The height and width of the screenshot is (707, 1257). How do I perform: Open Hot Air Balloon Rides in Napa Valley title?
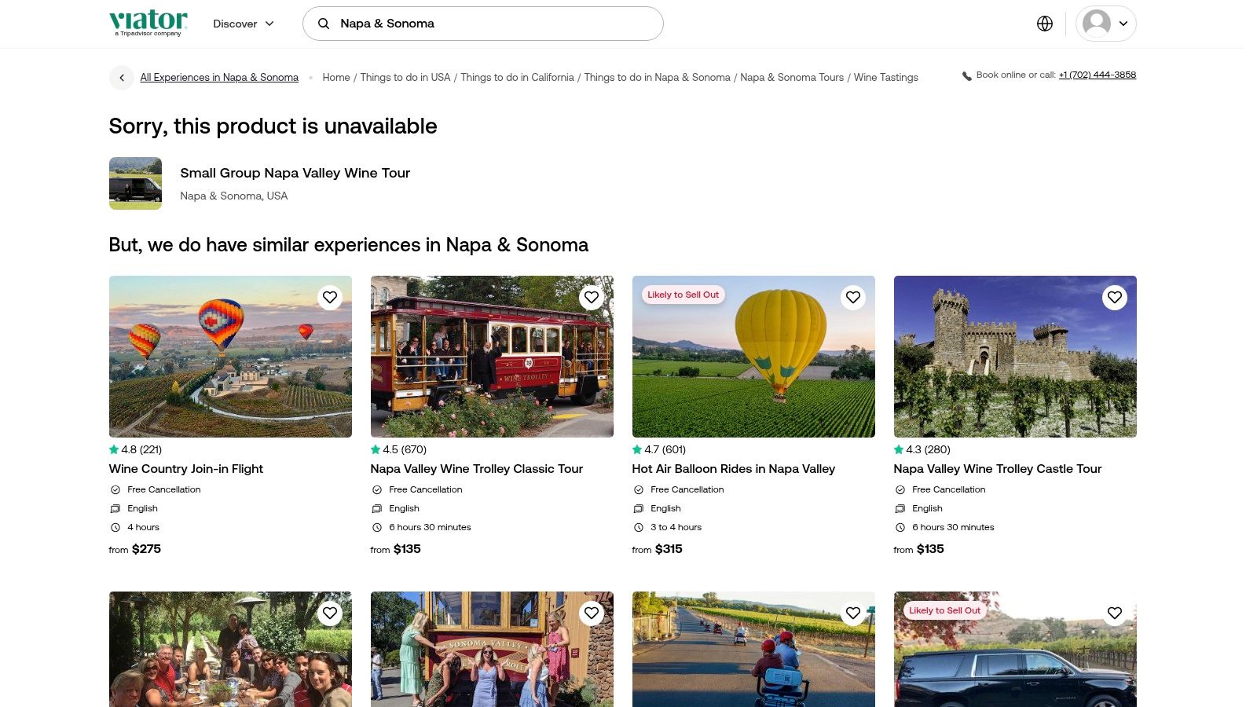pos(734,469)
